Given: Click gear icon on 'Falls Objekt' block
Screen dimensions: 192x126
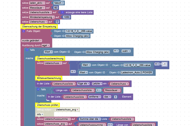Looking at the screenshot, I should [x=23, y=31].
